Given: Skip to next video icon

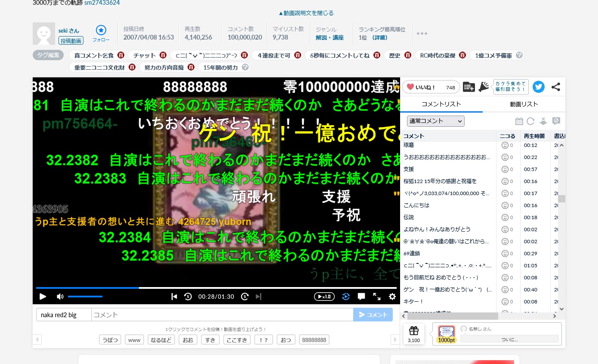Looking at the screenshot, I should click(259, 297).
